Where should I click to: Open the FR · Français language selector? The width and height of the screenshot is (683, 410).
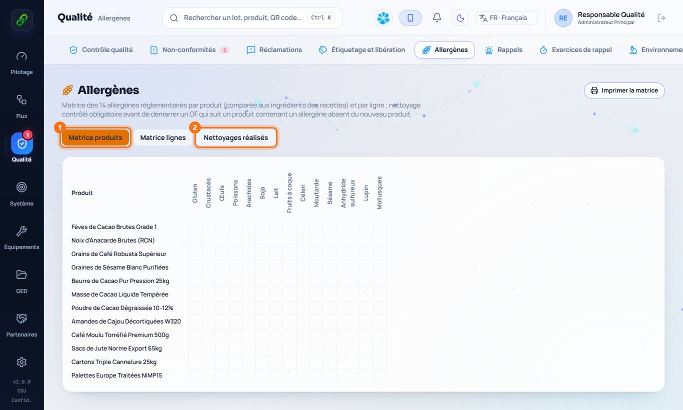pyautogui.click(x=506, y=18)
